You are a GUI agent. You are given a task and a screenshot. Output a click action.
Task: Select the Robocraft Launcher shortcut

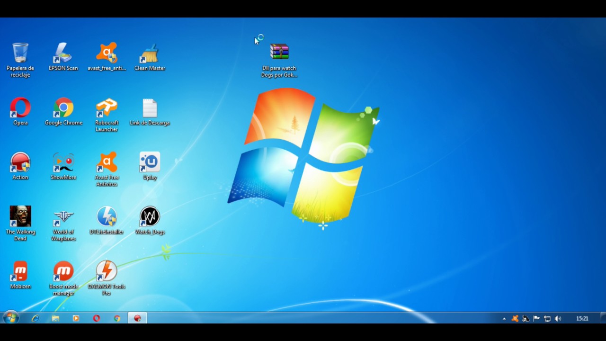click(107, 115)
